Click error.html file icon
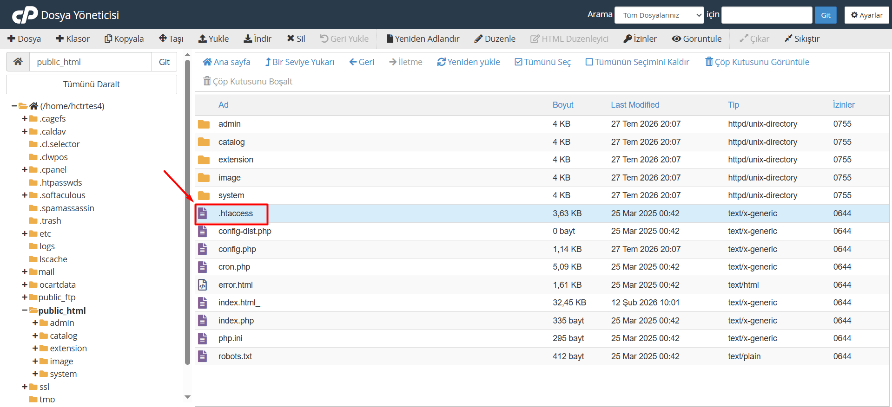Viewport: 892px width, 407px height. [203, 285]
